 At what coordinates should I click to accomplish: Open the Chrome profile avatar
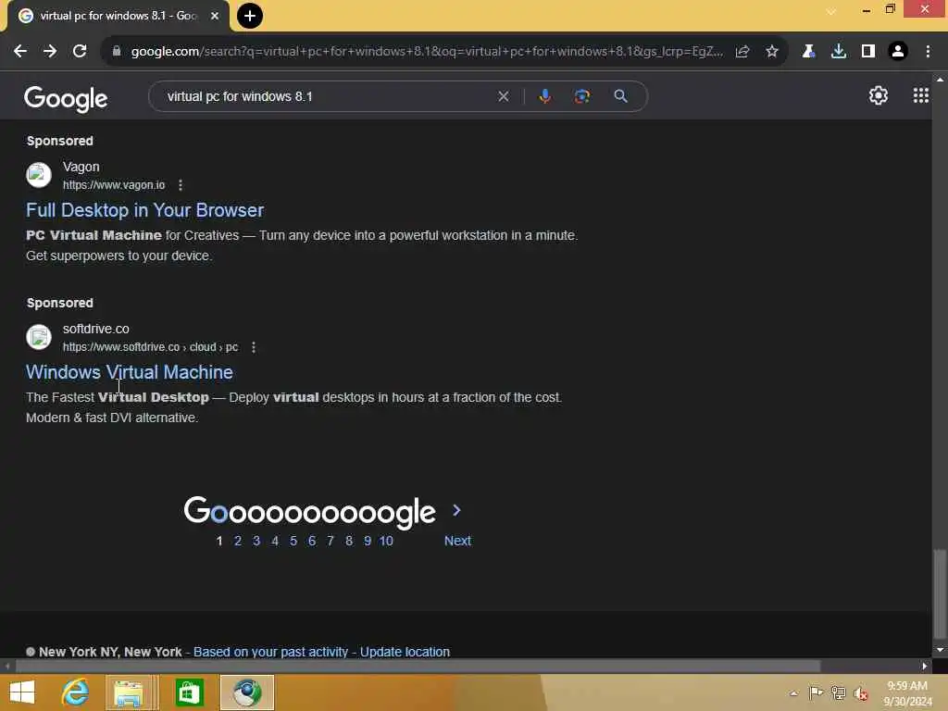click(898, 52)
